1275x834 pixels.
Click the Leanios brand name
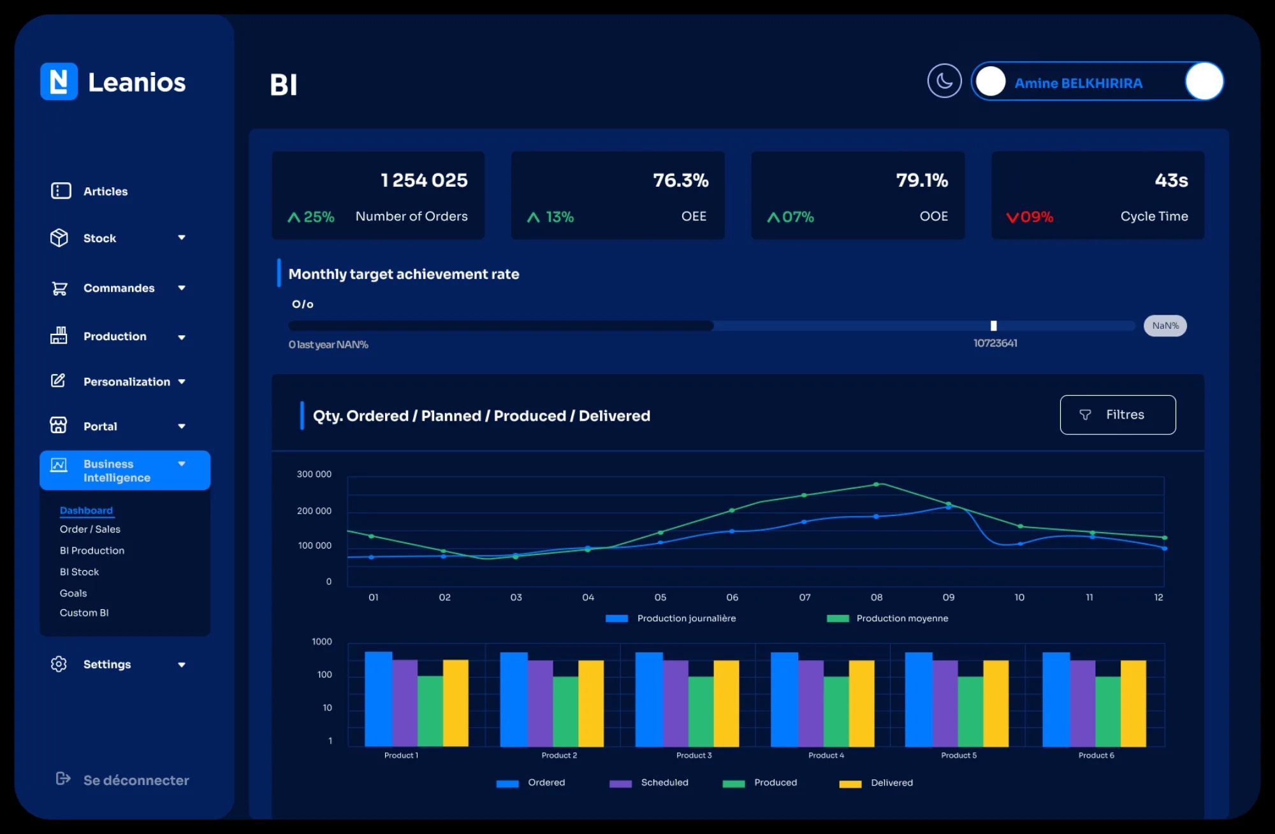tap(136, 82)
